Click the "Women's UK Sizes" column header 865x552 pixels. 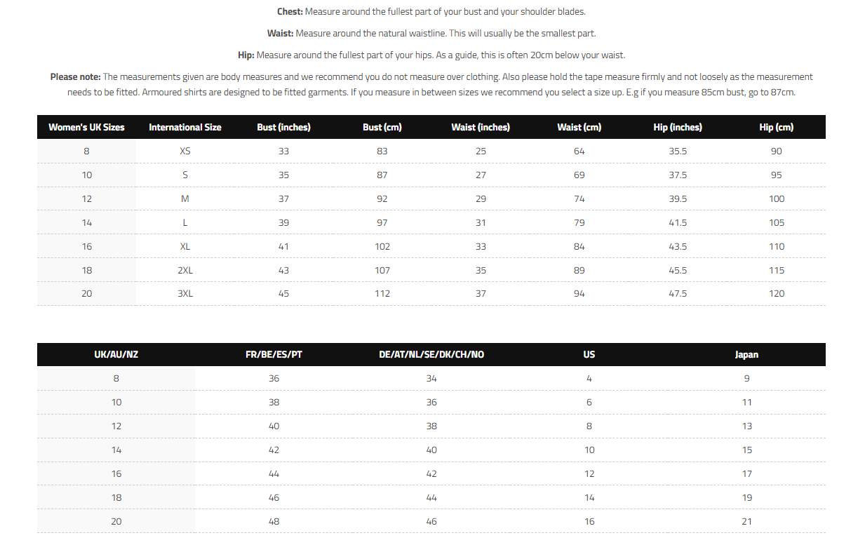[x=86, y=127]
